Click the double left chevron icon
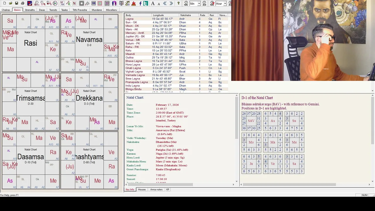This screenshot has height=211, width=375. (x=165, y=3)
